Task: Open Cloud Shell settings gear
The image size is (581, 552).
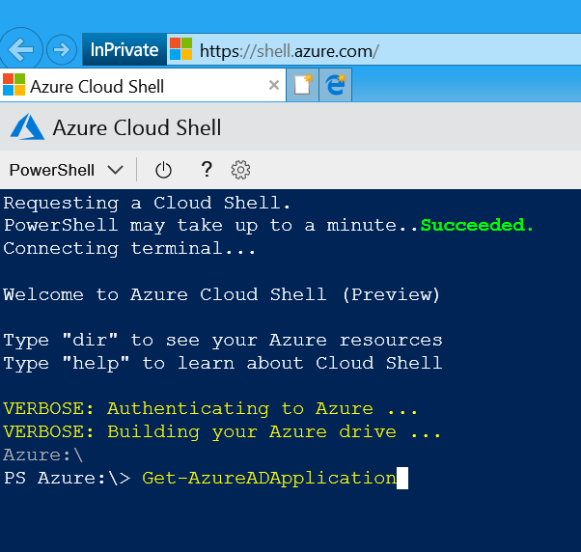Action: pyautogui.click(x=240, y=170)
